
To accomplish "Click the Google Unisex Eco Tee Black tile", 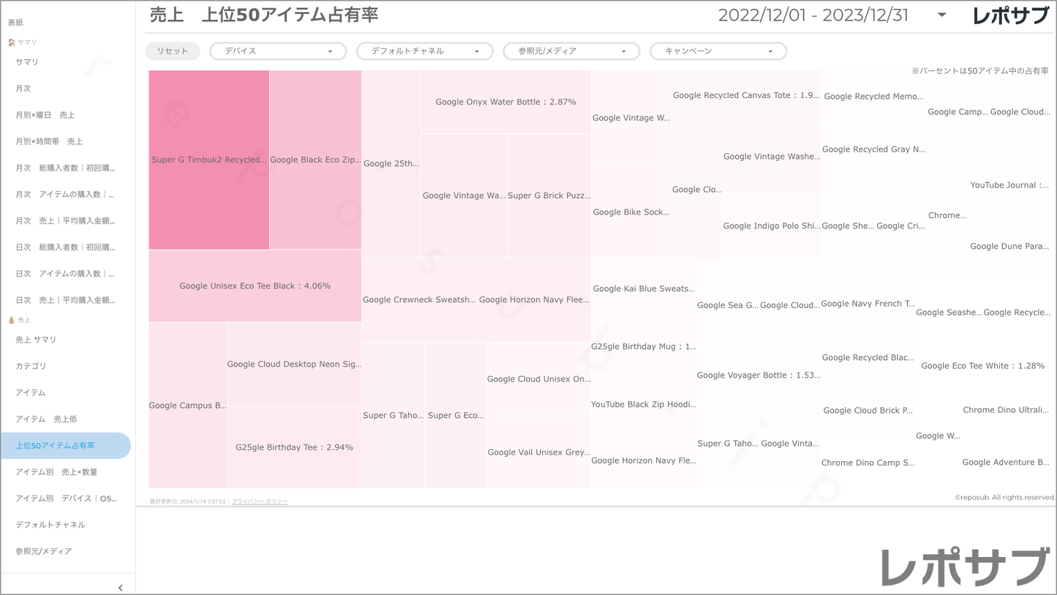I will click(255, 286).
